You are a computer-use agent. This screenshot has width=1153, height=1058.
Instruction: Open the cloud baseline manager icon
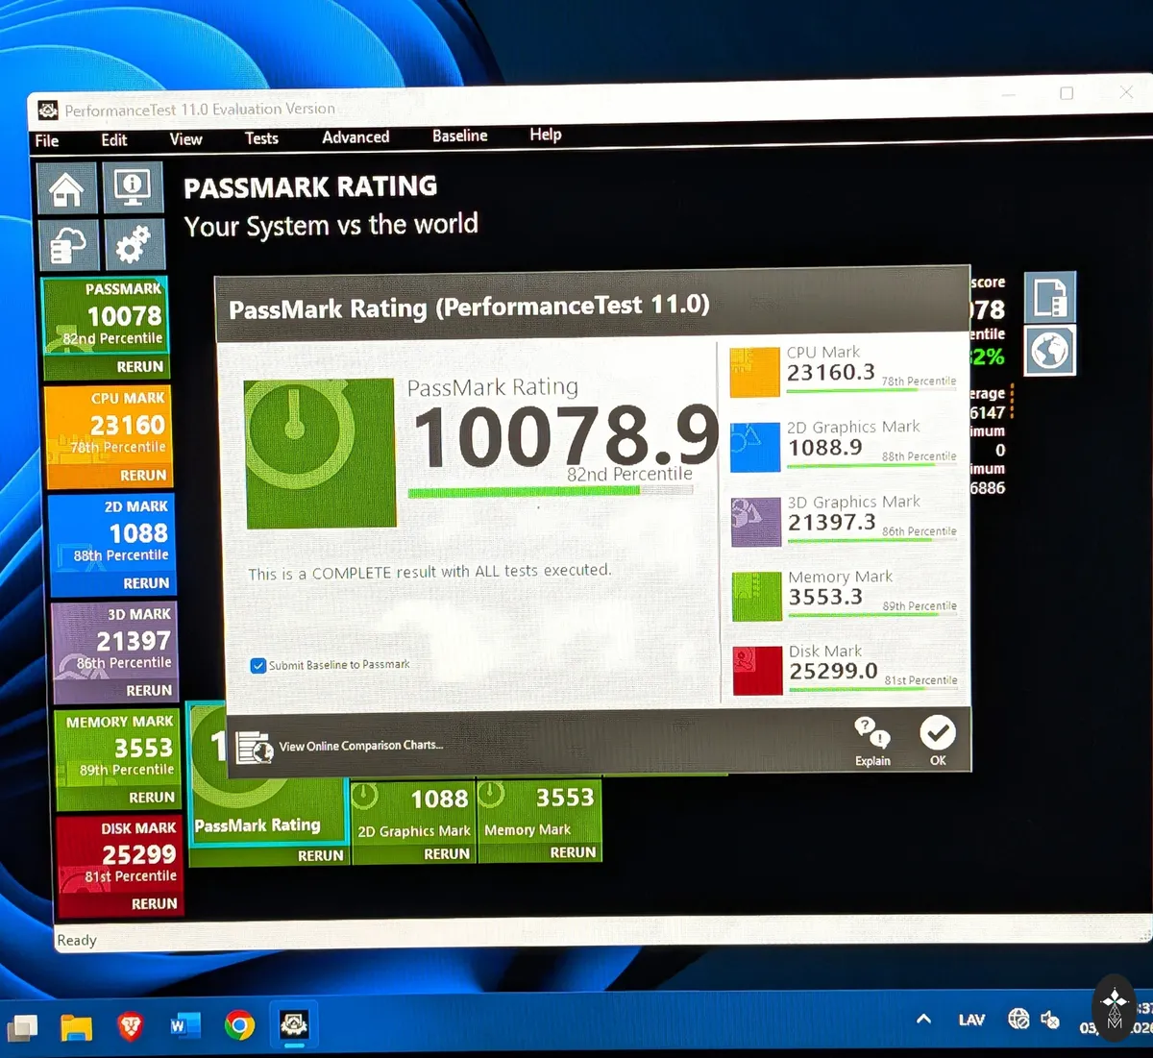point(69,245)
